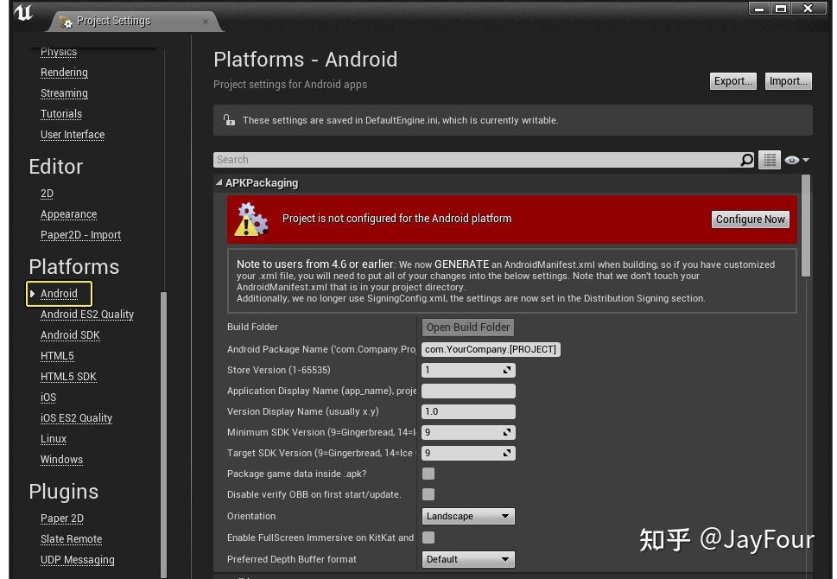Click the Open Build Folder button
Viewport: 837px width, 579px height.
click(x=467, y=328)
